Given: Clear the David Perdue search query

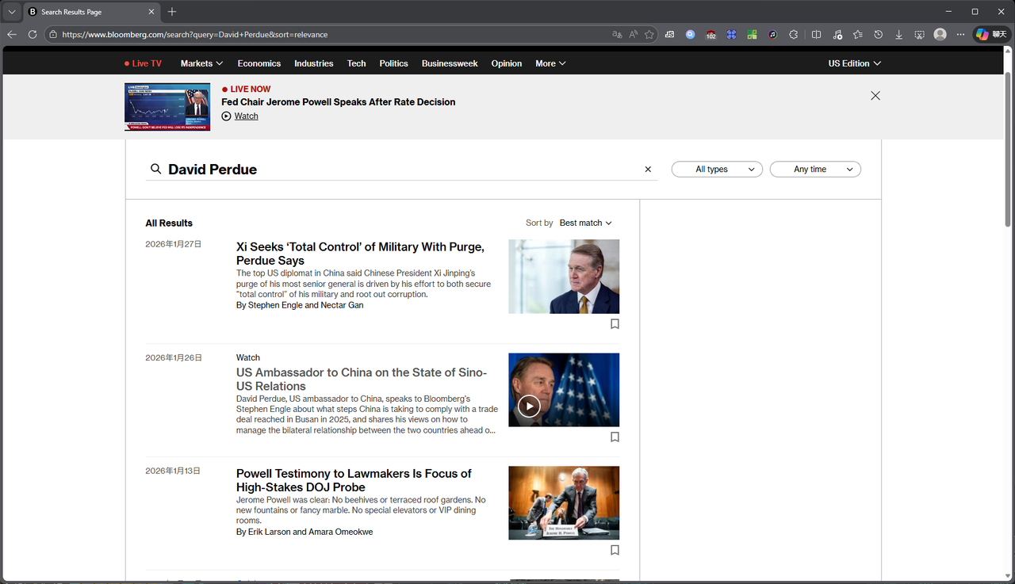Looking at the screenshot, I should (x=648, y=170).
